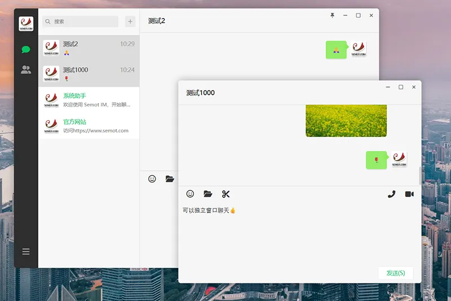Open the hamburger menu at sidebar bottom
The height and width of the screenshot is (301, 451).
[x=26, y=251]
